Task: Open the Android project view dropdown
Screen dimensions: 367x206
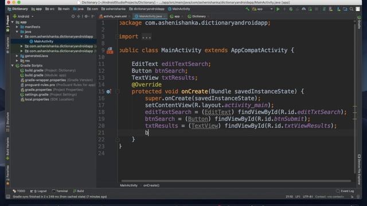Action: pyautogui.click(x=24, y=17)
